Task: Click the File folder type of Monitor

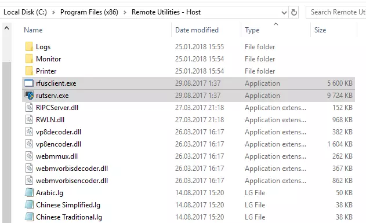Action: tap(260, 59)
